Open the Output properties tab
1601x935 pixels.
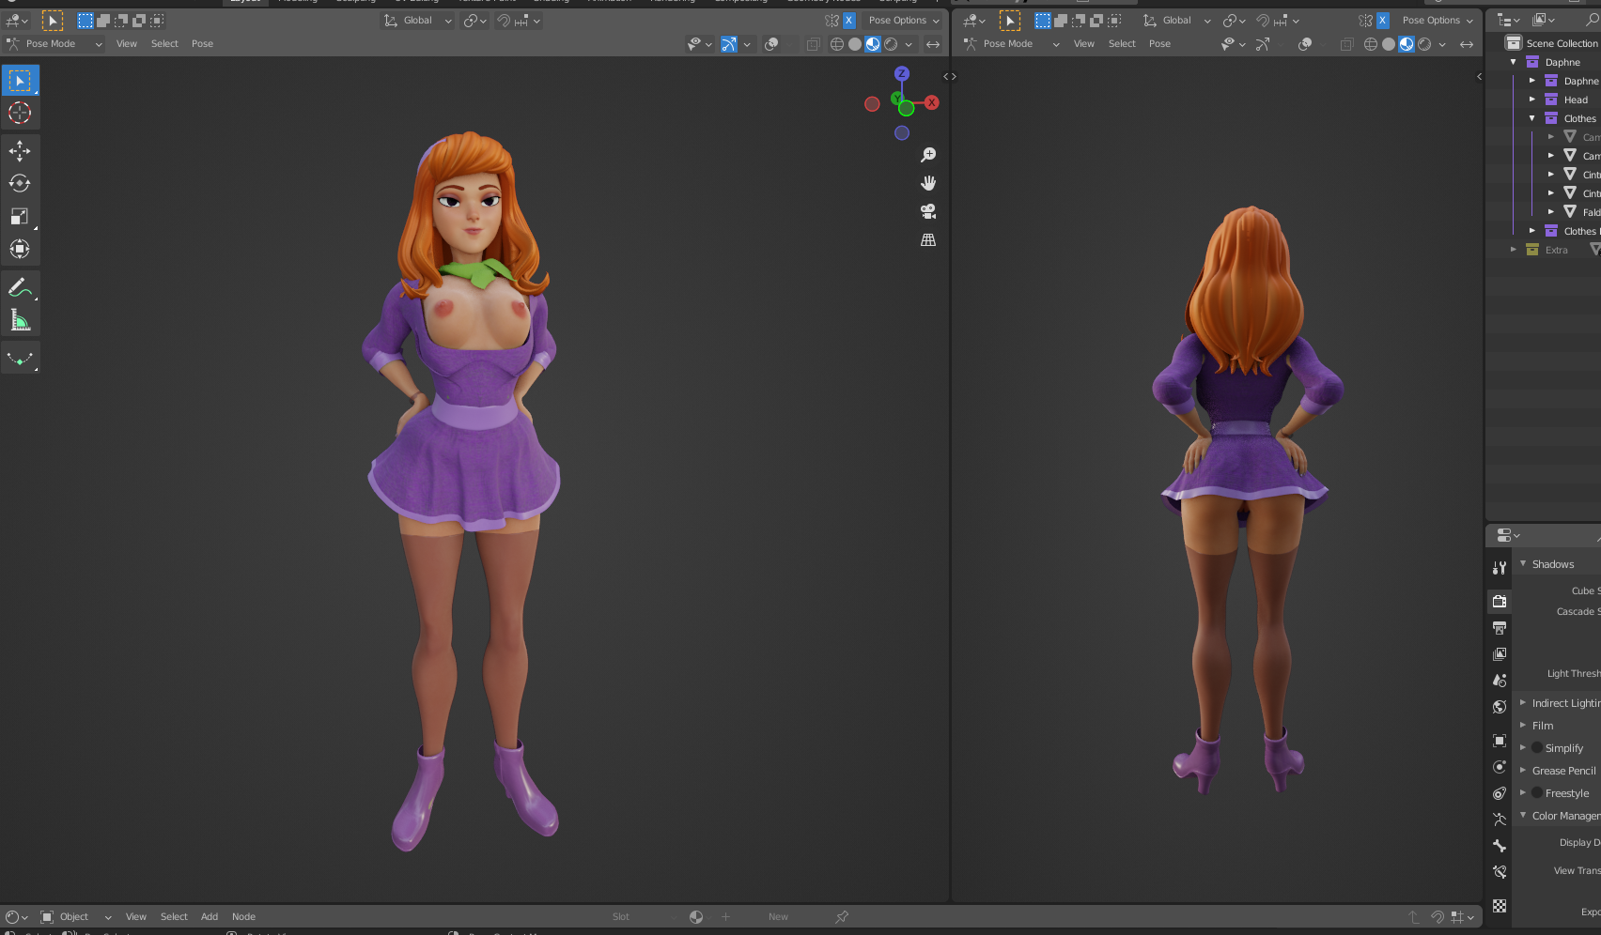point(1500,627)
